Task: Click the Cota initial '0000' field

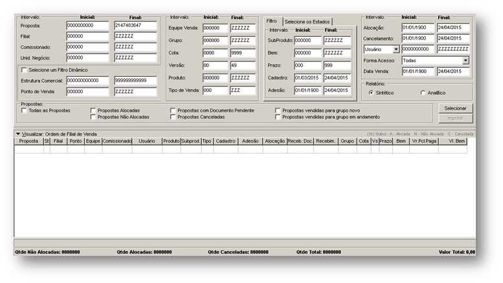Action: (x=216, y=53)
